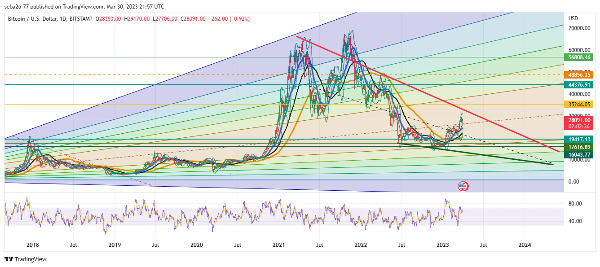Click the Jul label between 2023 and 2024

pos(484,245)
